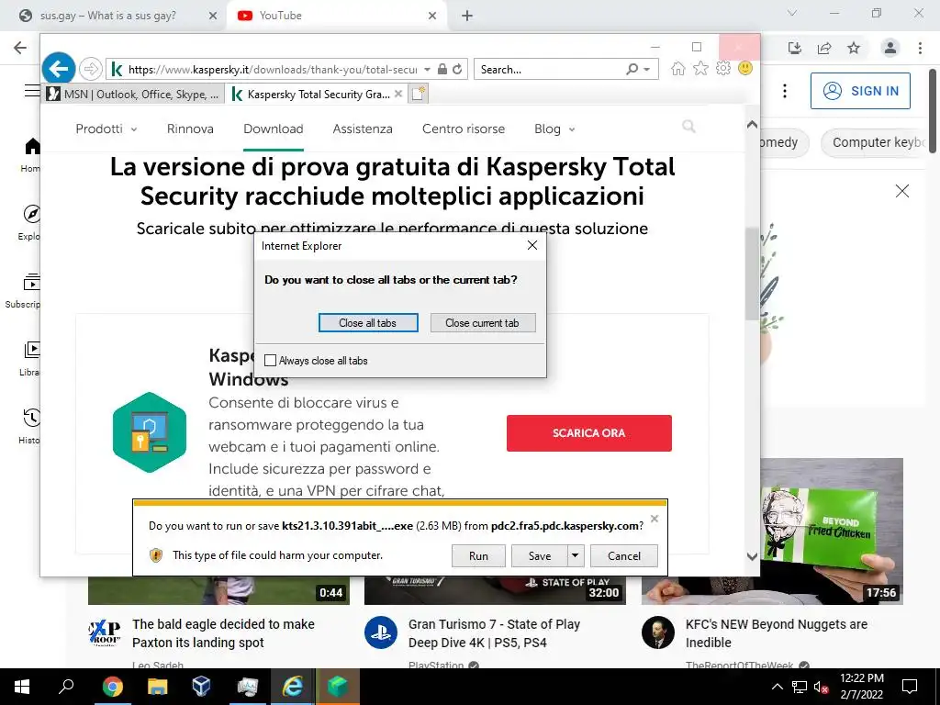The height and width of the screenshot is (705, 940).
Task: Cancel the download prompt
Action: (x=624, y=555)
